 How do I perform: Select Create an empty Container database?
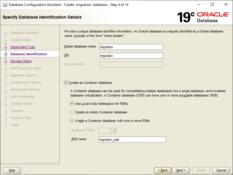click(x=72, y=112)
